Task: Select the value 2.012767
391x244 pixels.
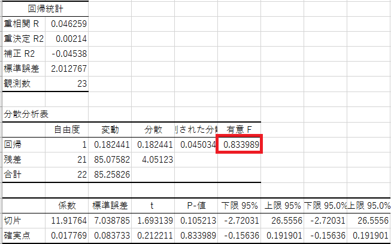Action: click(67, 69)
